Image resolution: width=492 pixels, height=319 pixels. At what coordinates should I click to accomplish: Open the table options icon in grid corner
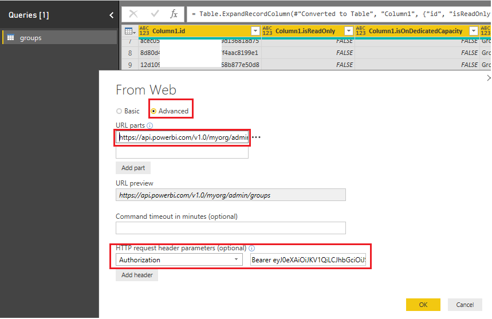[130, 31]
